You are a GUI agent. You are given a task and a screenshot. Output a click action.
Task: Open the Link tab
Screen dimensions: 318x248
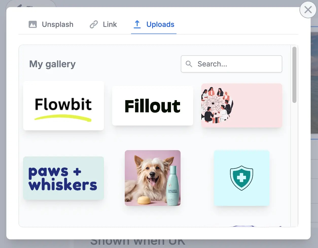point(103,24)
